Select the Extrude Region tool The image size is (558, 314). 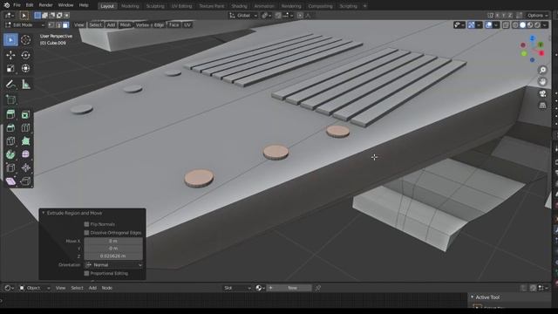click(10, 114)
